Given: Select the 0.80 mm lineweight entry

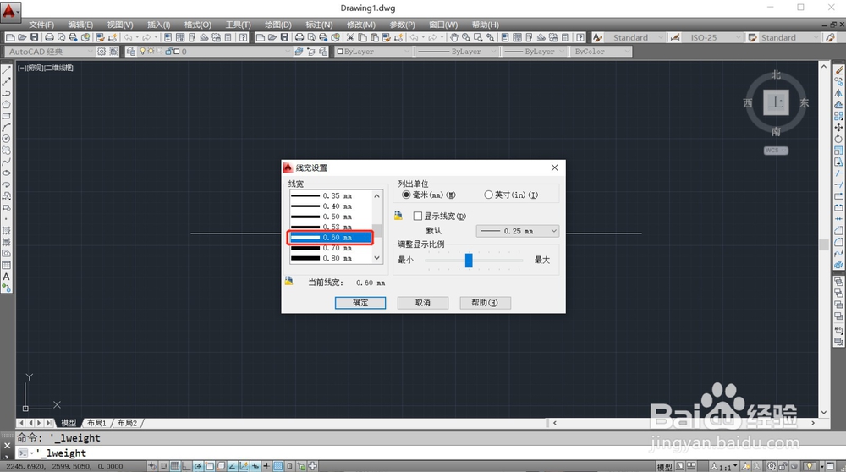Looking at the screenshot, I should click(332, 258).
